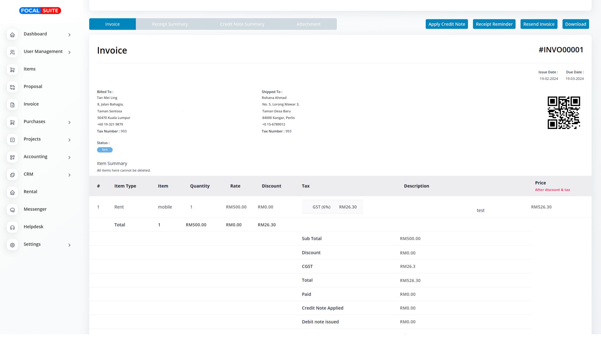This screenshot has width=601, height=338.
Task: Expand the Projects submenu chevron
Action: [x=69, y=140]
